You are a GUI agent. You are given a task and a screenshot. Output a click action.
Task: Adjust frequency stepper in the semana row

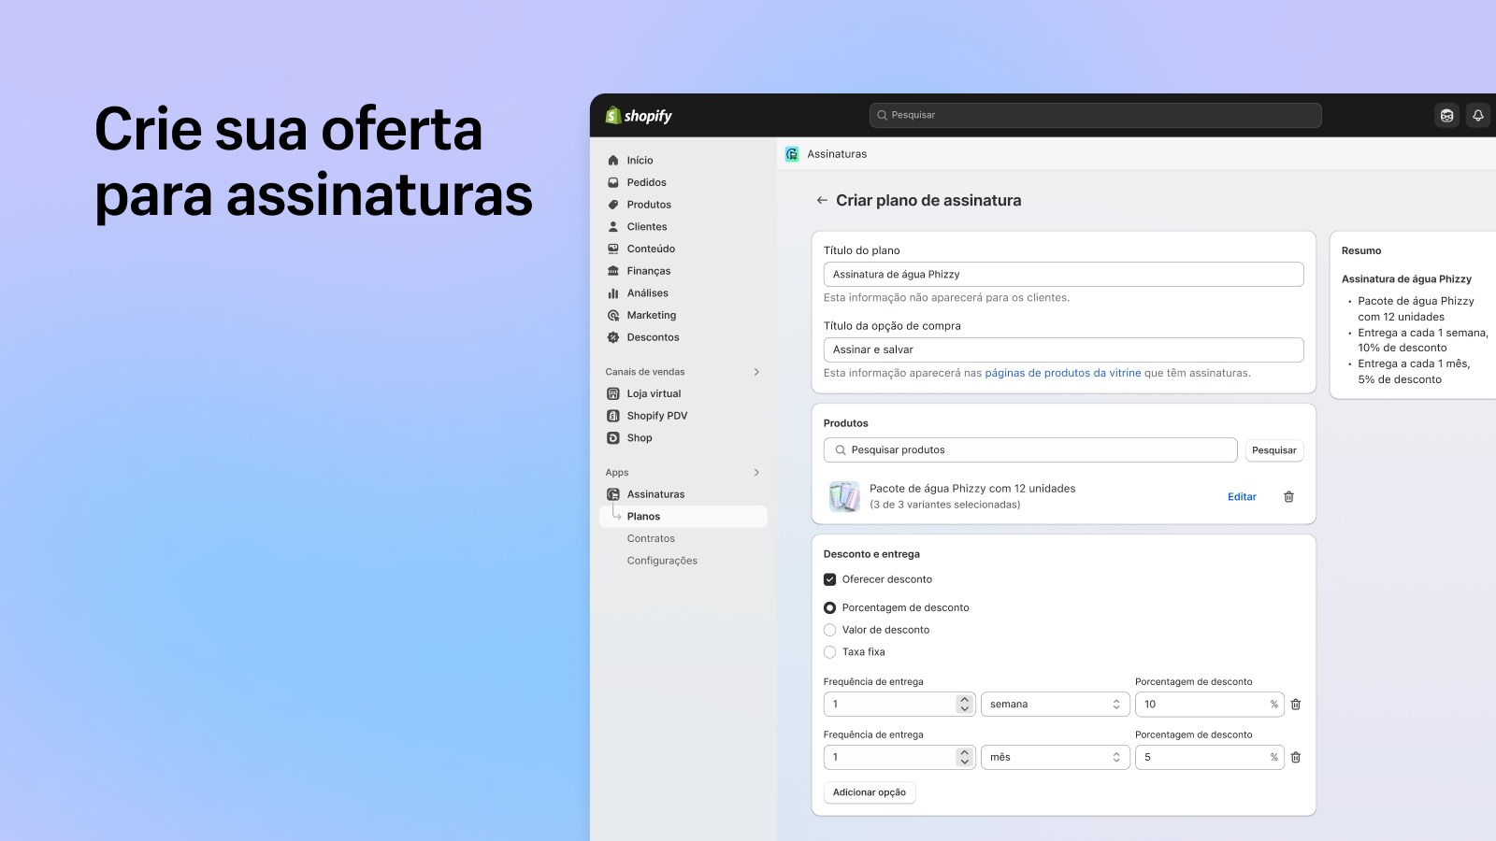pyautogui.click(x=965, y=705)
